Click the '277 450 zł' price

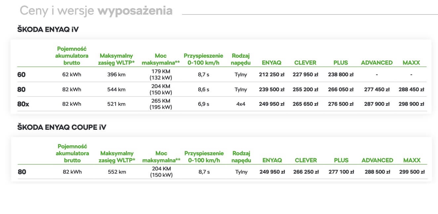[x=377, y=89]
